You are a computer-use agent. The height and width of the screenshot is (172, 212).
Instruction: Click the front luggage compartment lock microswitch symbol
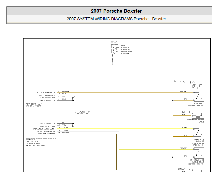(199, 153)
